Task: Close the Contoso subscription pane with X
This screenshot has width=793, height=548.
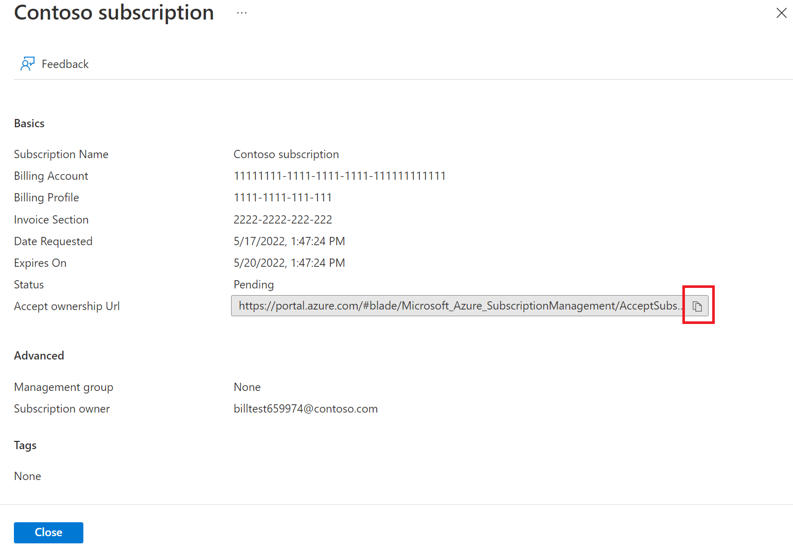Action: (781, 13)
